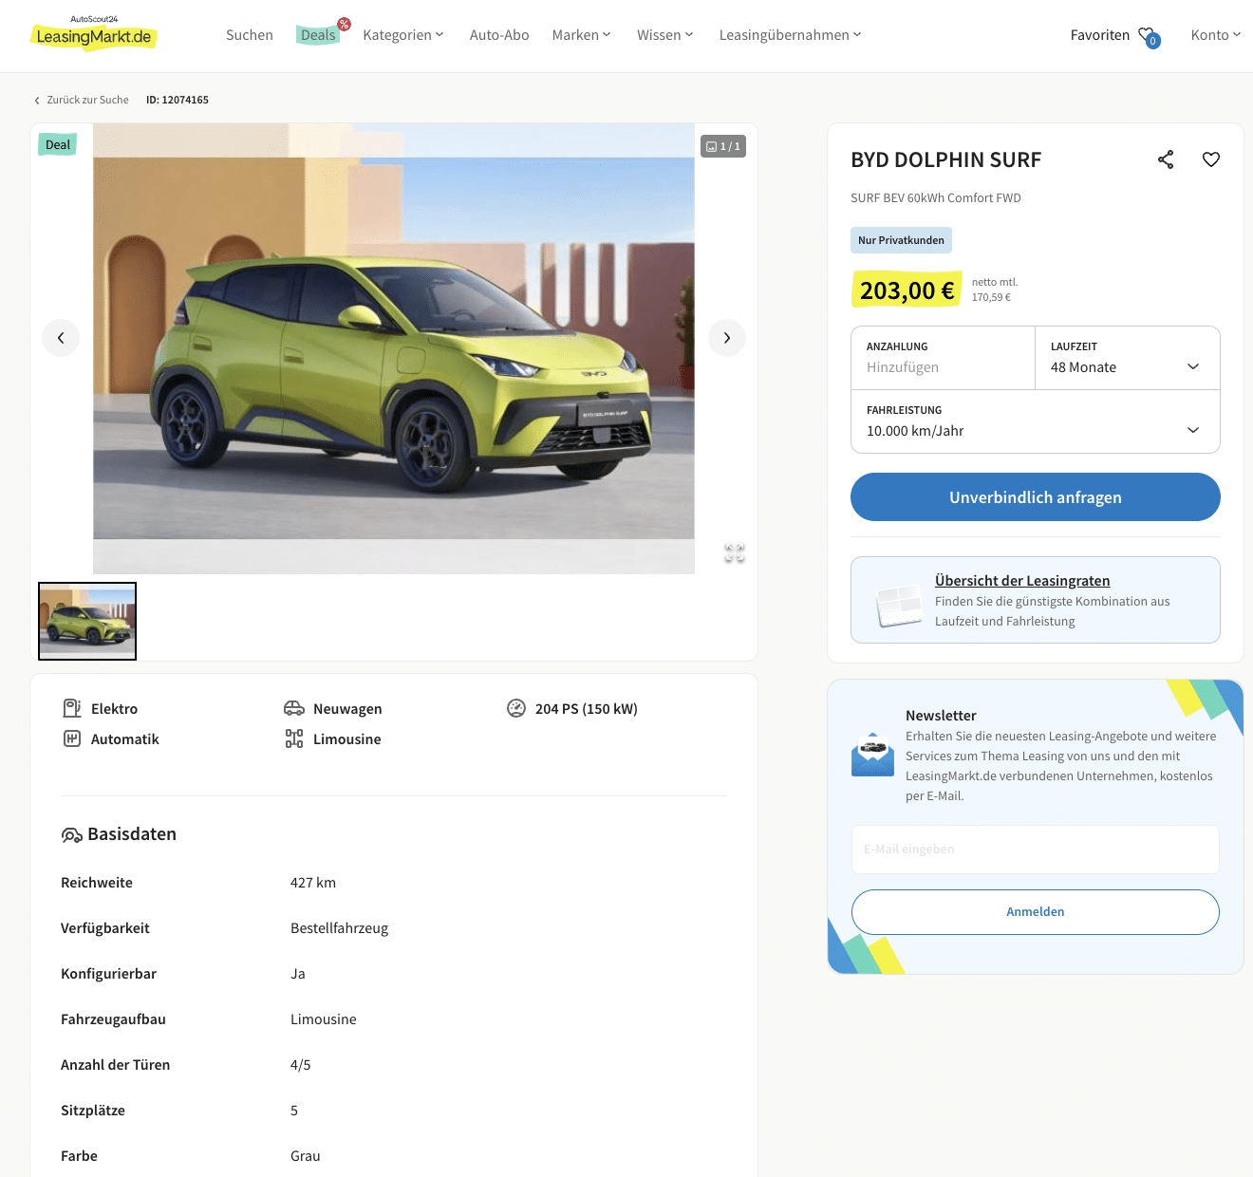1253x1177 pixels.
Task: Click the Basisdaten section icon
Action: click(72, 835)
